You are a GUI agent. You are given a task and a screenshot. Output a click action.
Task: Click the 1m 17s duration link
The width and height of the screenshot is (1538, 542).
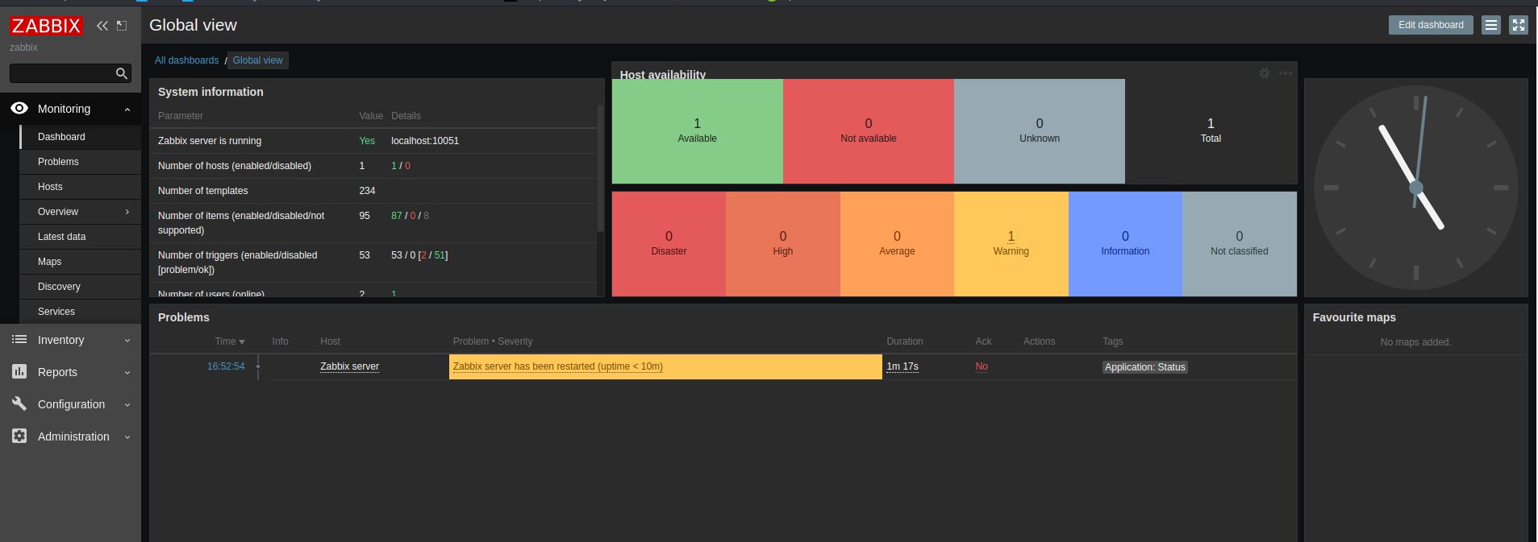point(902,366)
